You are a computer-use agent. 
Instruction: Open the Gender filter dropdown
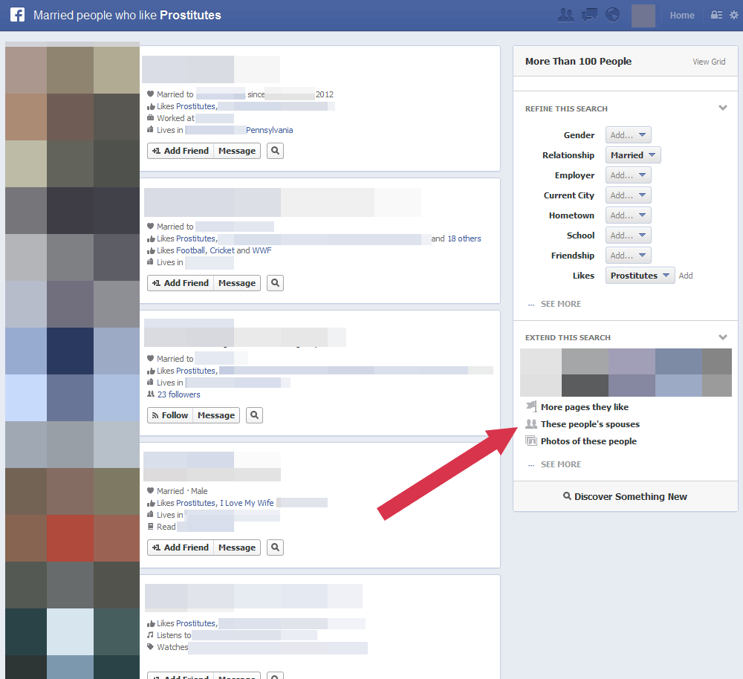(629, 135)
